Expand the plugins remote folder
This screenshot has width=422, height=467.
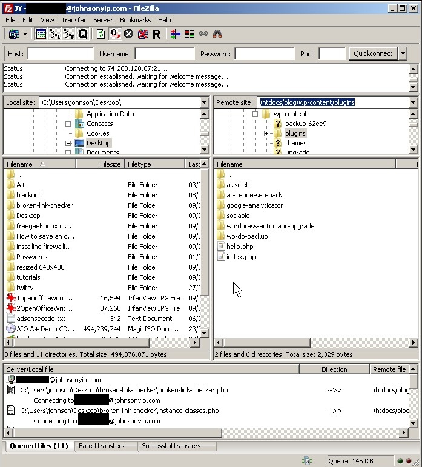(x=266, y=133)
